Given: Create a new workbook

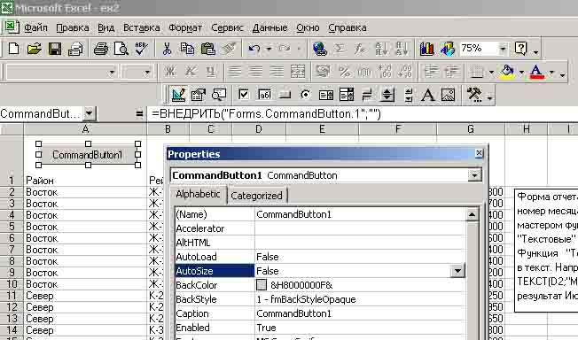Looking at the screenshot, I should (13, 49).
